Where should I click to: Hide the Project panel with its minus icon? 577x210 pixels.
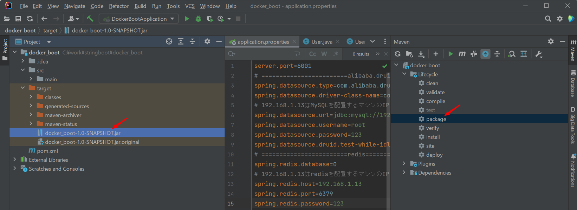[219, 41]
